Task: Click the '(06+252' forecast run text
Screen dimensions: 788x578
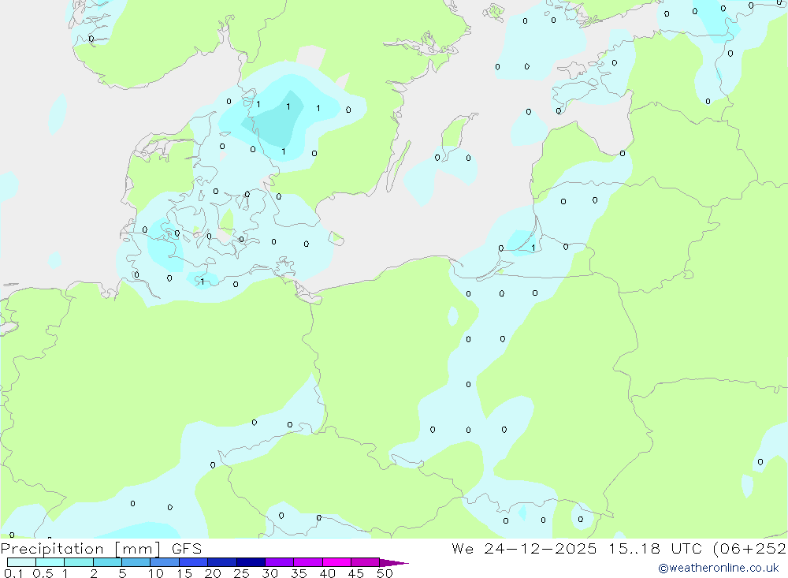Action: (750, 549)
